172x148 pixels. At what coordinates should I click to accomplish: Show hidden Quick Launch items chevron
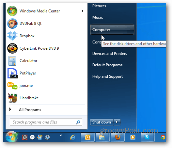61,135
